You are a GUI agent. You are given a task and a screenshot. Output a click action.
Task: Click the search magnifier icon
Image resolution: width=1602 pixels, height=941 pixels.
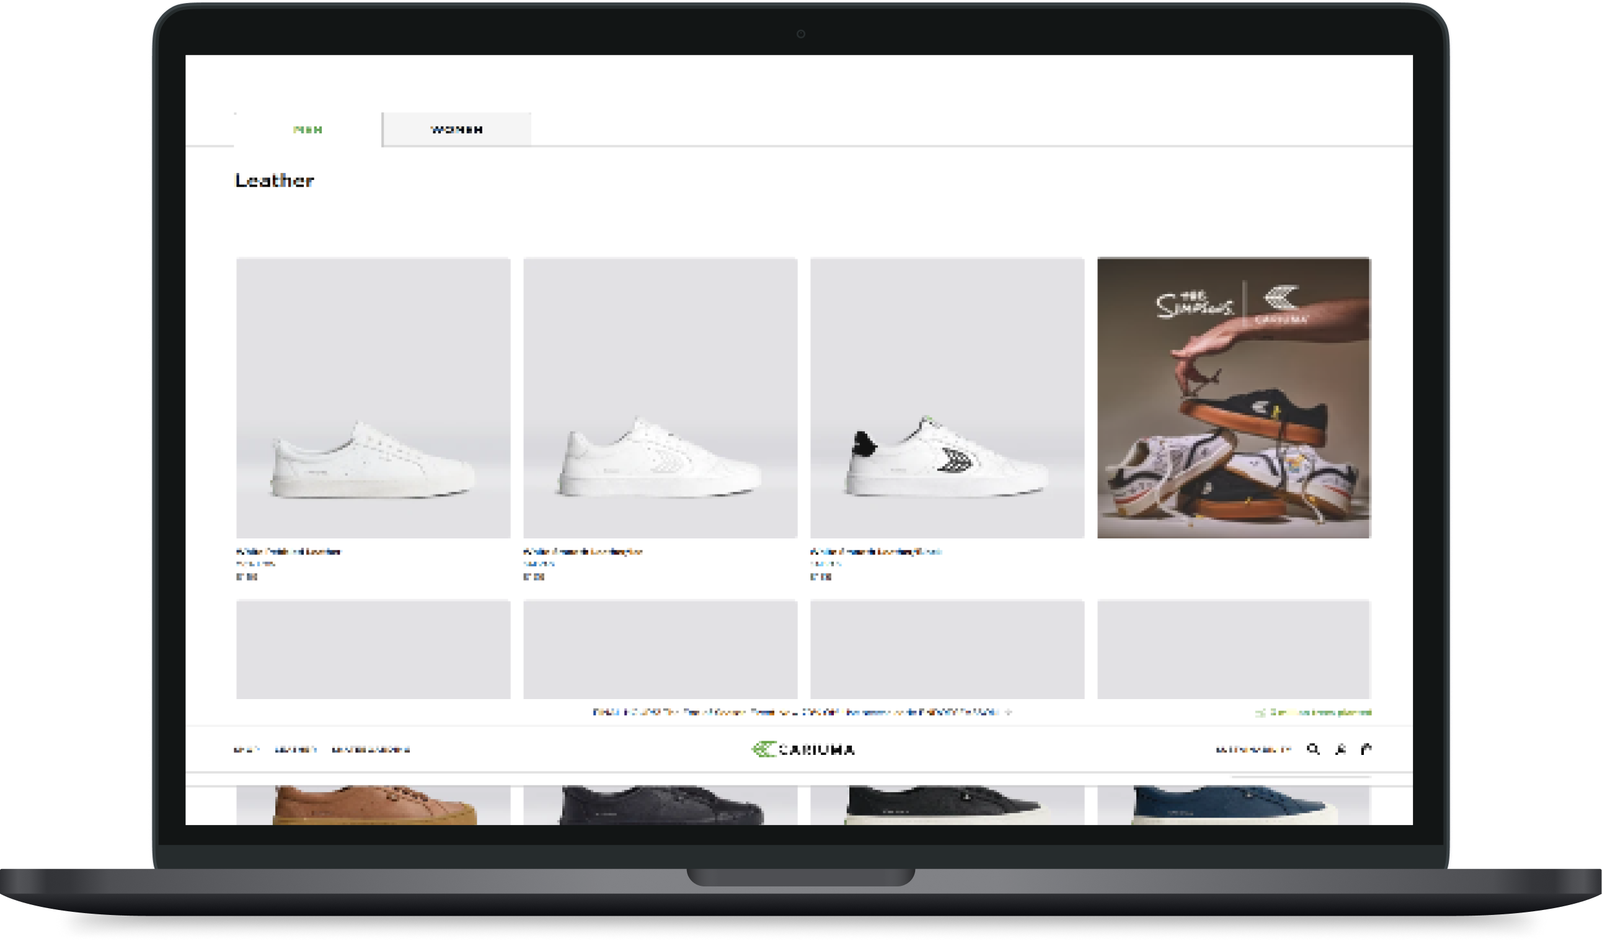point(1312,749)
